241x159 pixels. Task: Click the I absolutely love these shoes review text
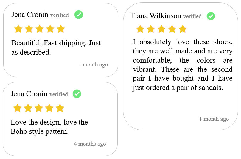point(183,65)
